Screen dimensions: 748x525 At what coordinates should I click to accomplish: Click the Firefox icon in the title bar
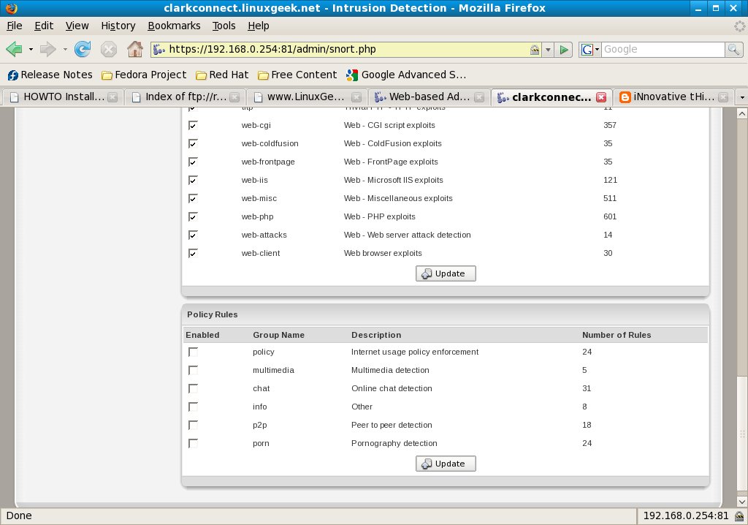click(x=12, y=8)
